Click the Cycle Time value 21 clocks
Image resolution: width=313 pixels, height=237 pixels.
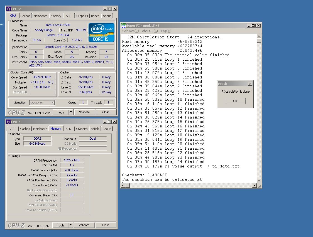pos(72,185)
